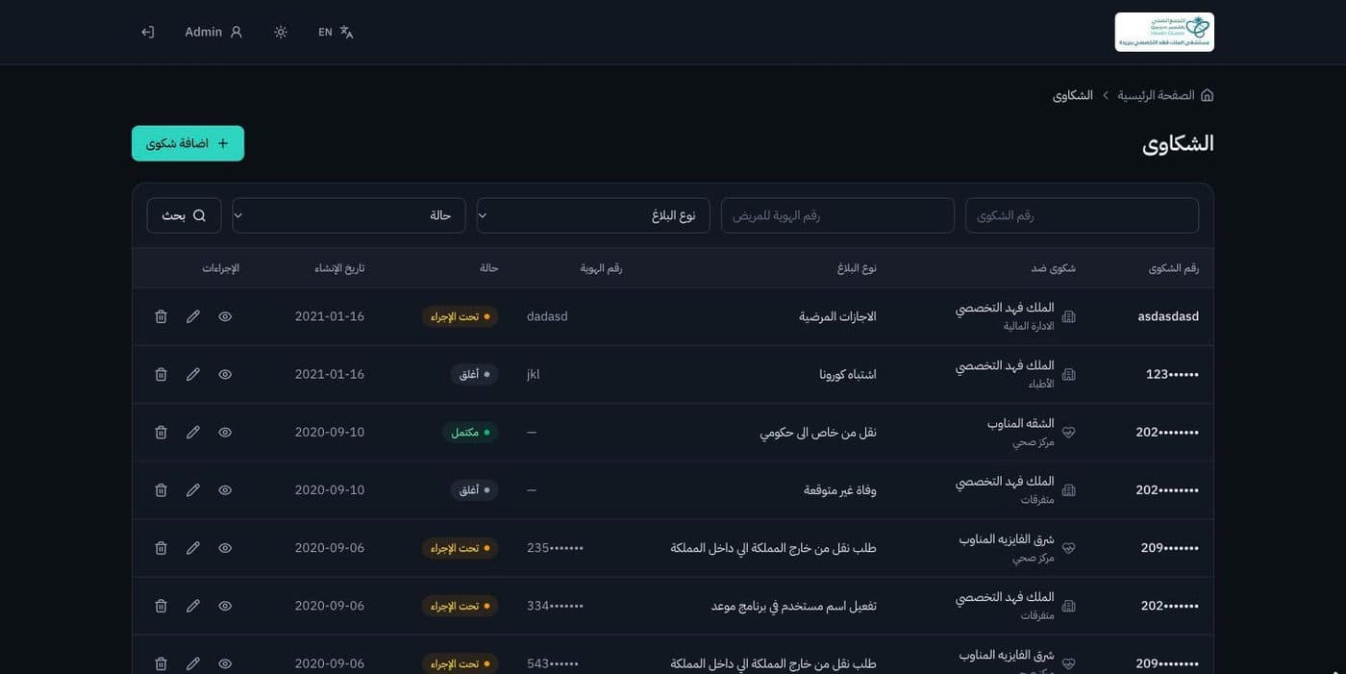Delete the complaint with ID 543••• trash icon
Viewport: 1346px width, 674px height.
coord(161,663)
